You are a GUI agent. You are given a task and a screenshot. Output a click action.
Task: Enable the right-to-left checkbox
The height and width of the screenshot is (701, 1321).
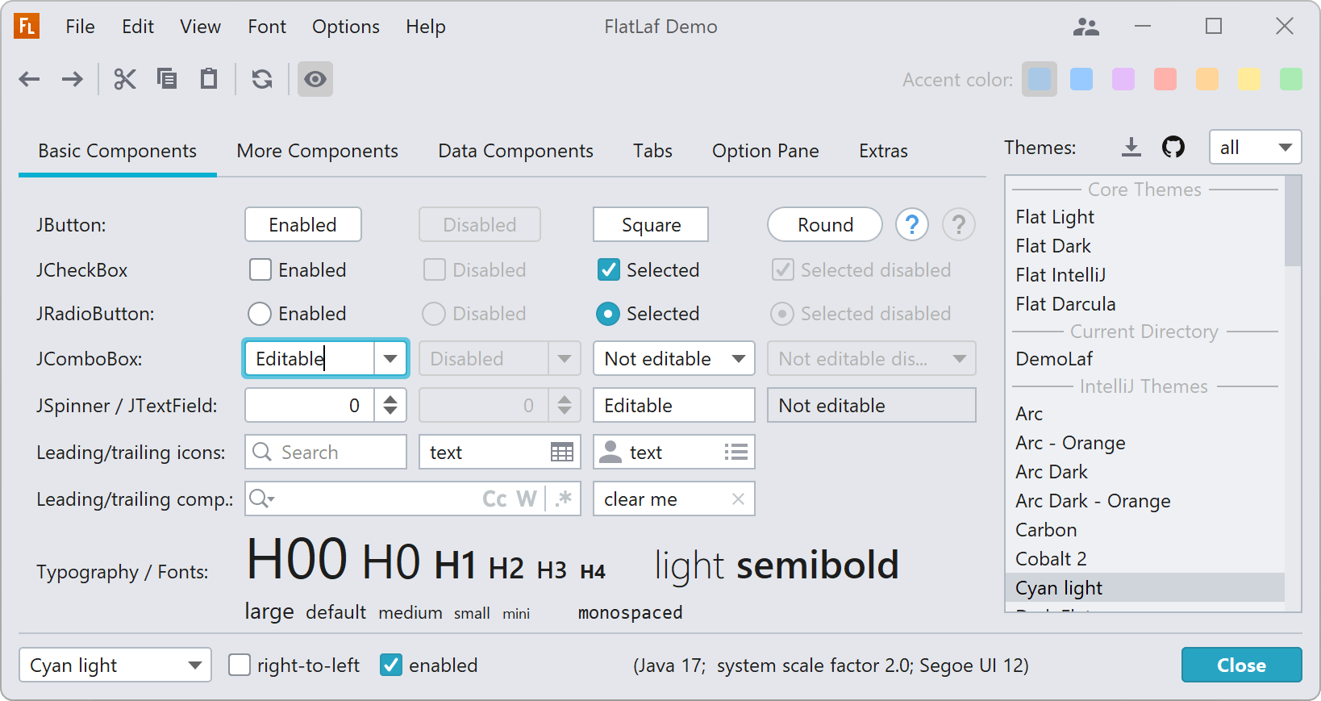point(240,666)
